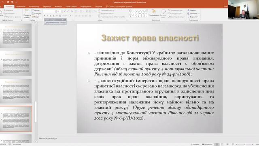The image size is (259, 146).
Task: Toggle Italic formatting
Action: coord(47,16)
